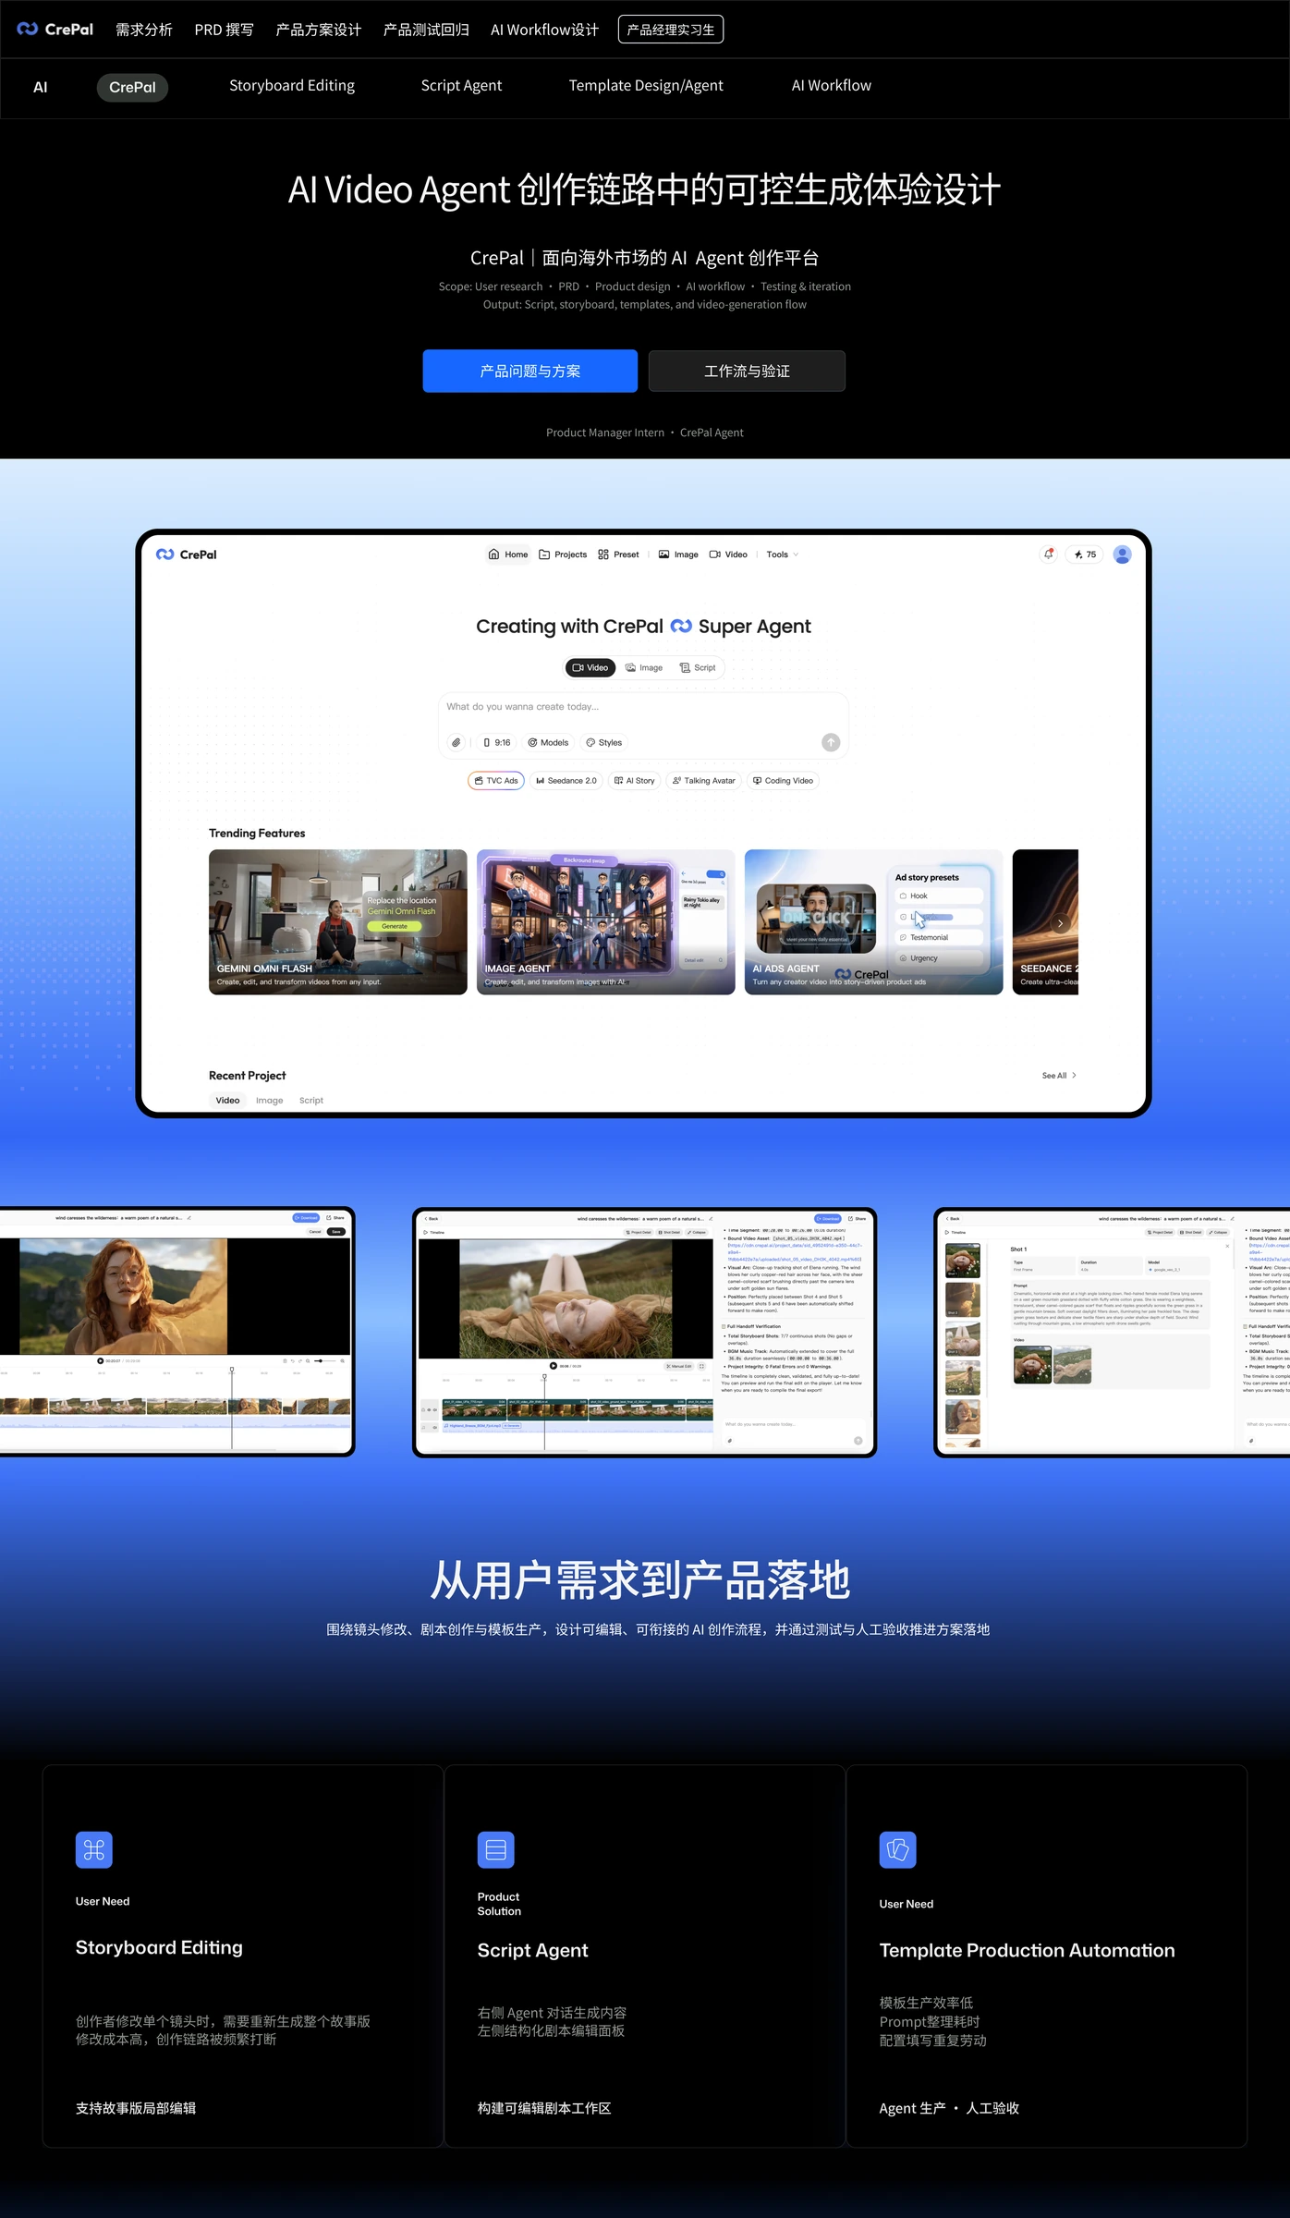Viewport: 1290px width, 2218px height.
Task: Open the AI ADS AGENT feature card
Action: (x=874, y=922)
